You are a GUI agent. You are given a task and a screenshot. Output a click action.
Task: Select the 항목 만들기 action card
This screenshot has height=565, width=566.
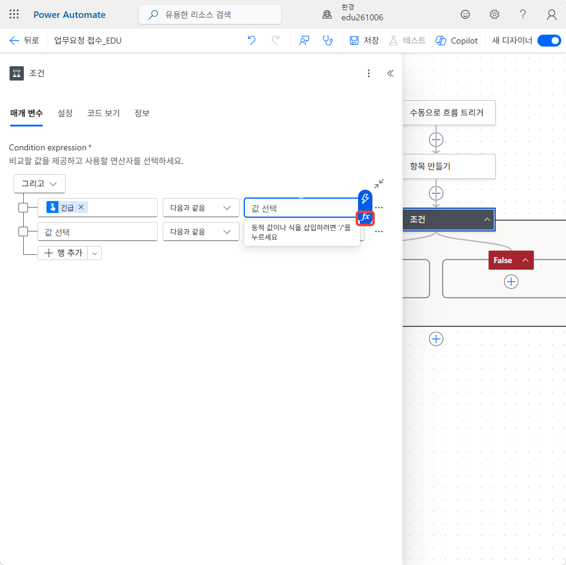tap(449, 166)
